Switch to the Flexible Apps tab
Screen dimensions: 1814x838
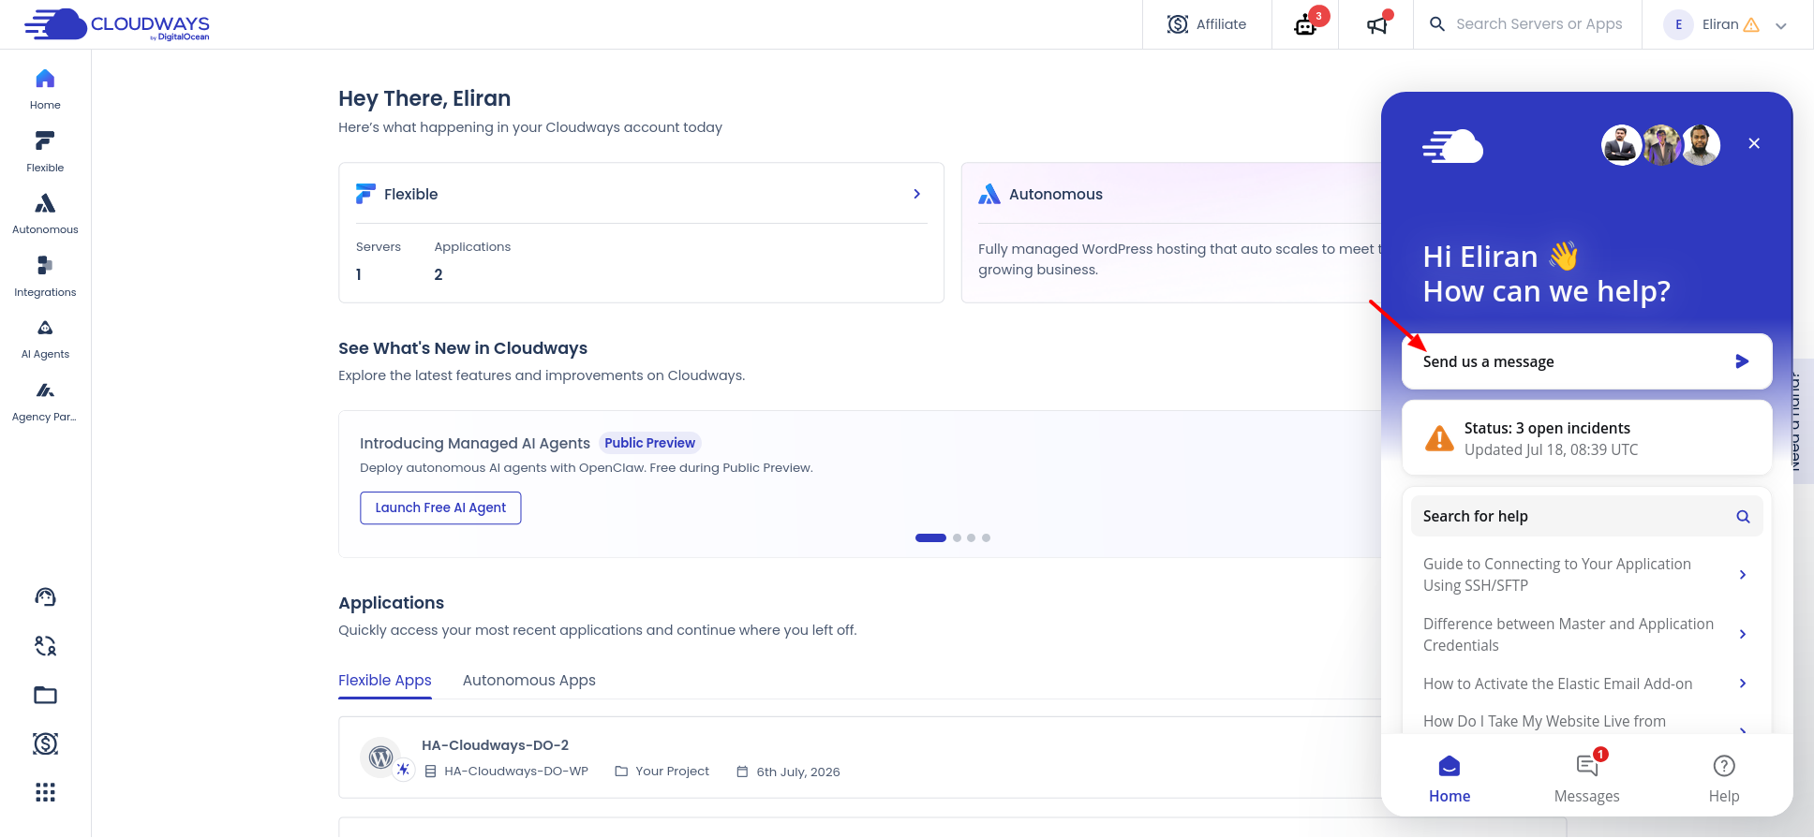pyautogui.click(x=385, y=681)
